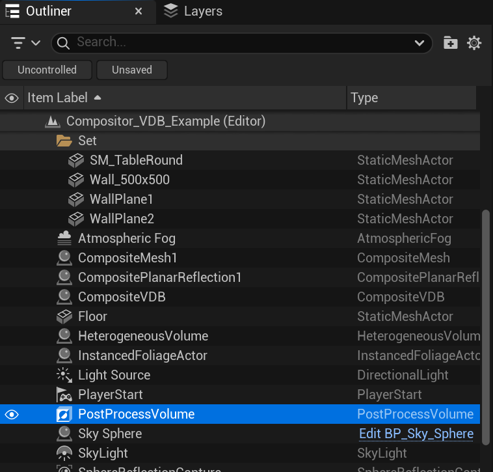493x472 pixels.
Task: Click the PlayerStart actor icon
Action: [64, 395]
